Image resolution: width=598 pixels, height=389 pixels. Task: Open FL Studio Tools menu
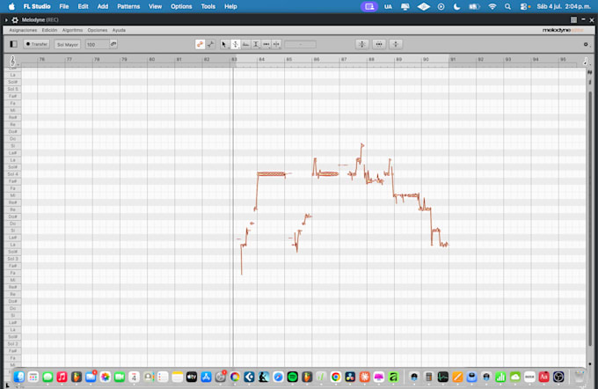click(x=208, y=6)
